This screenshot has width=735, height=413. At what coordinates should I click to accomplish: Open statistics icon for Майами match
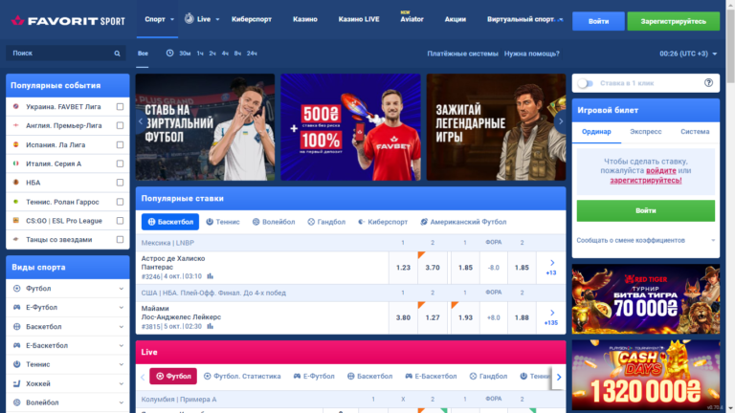[x=210, y=326]
